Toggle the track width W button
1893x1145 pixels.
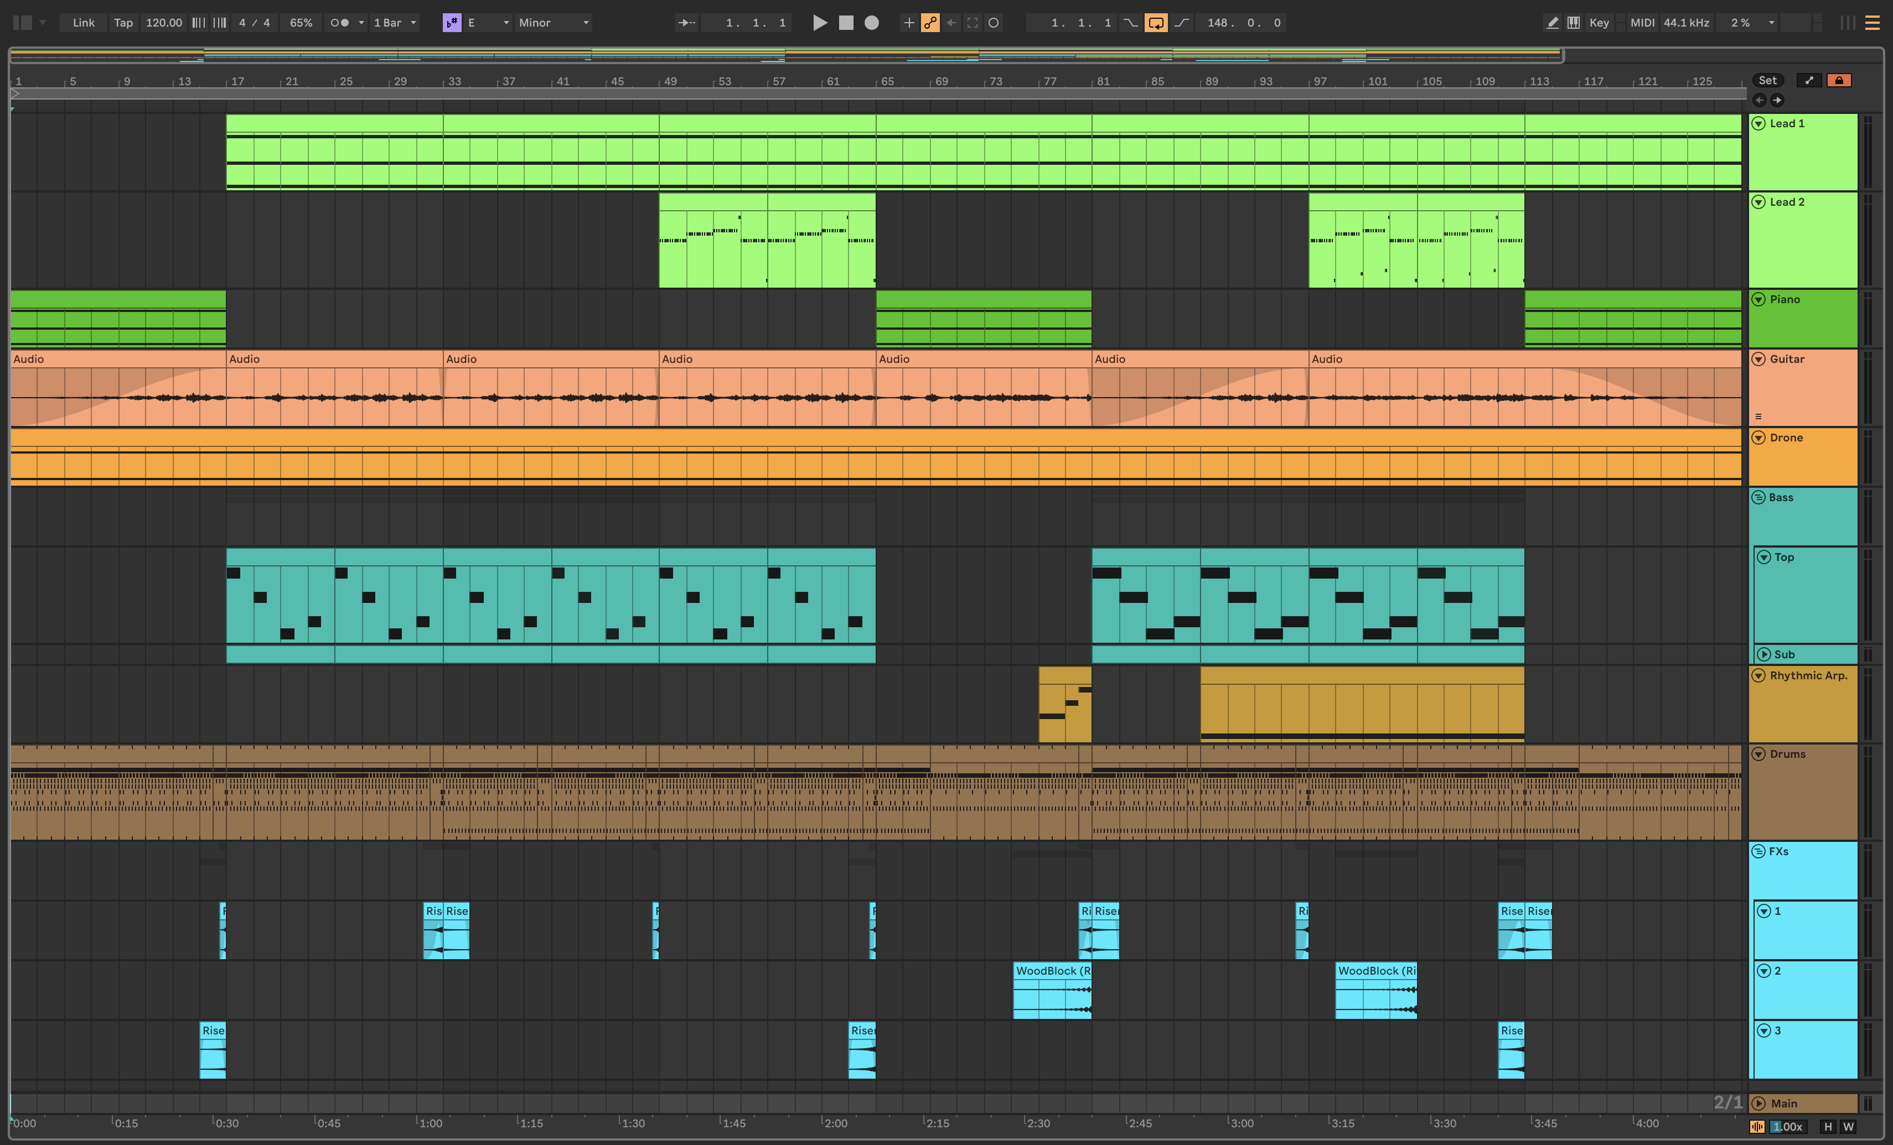coord(1848,1127)
